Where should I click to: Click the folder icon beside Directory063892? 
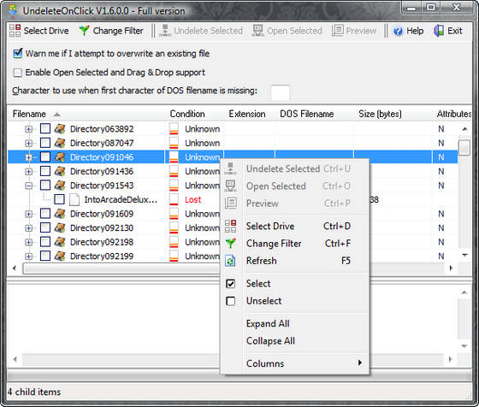coord(60,129)
